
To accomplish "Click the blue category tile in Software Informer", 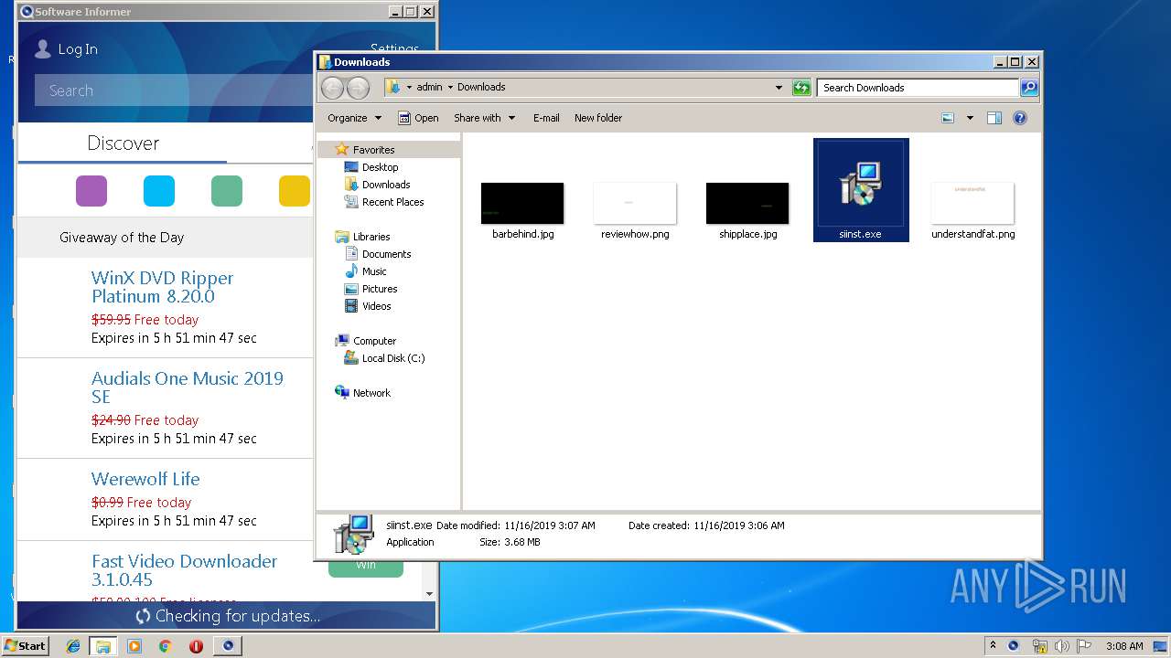I will [x=159, y=191].
